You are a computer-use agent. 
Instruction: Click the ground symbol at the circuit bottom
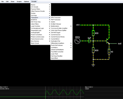click(93, 65)
